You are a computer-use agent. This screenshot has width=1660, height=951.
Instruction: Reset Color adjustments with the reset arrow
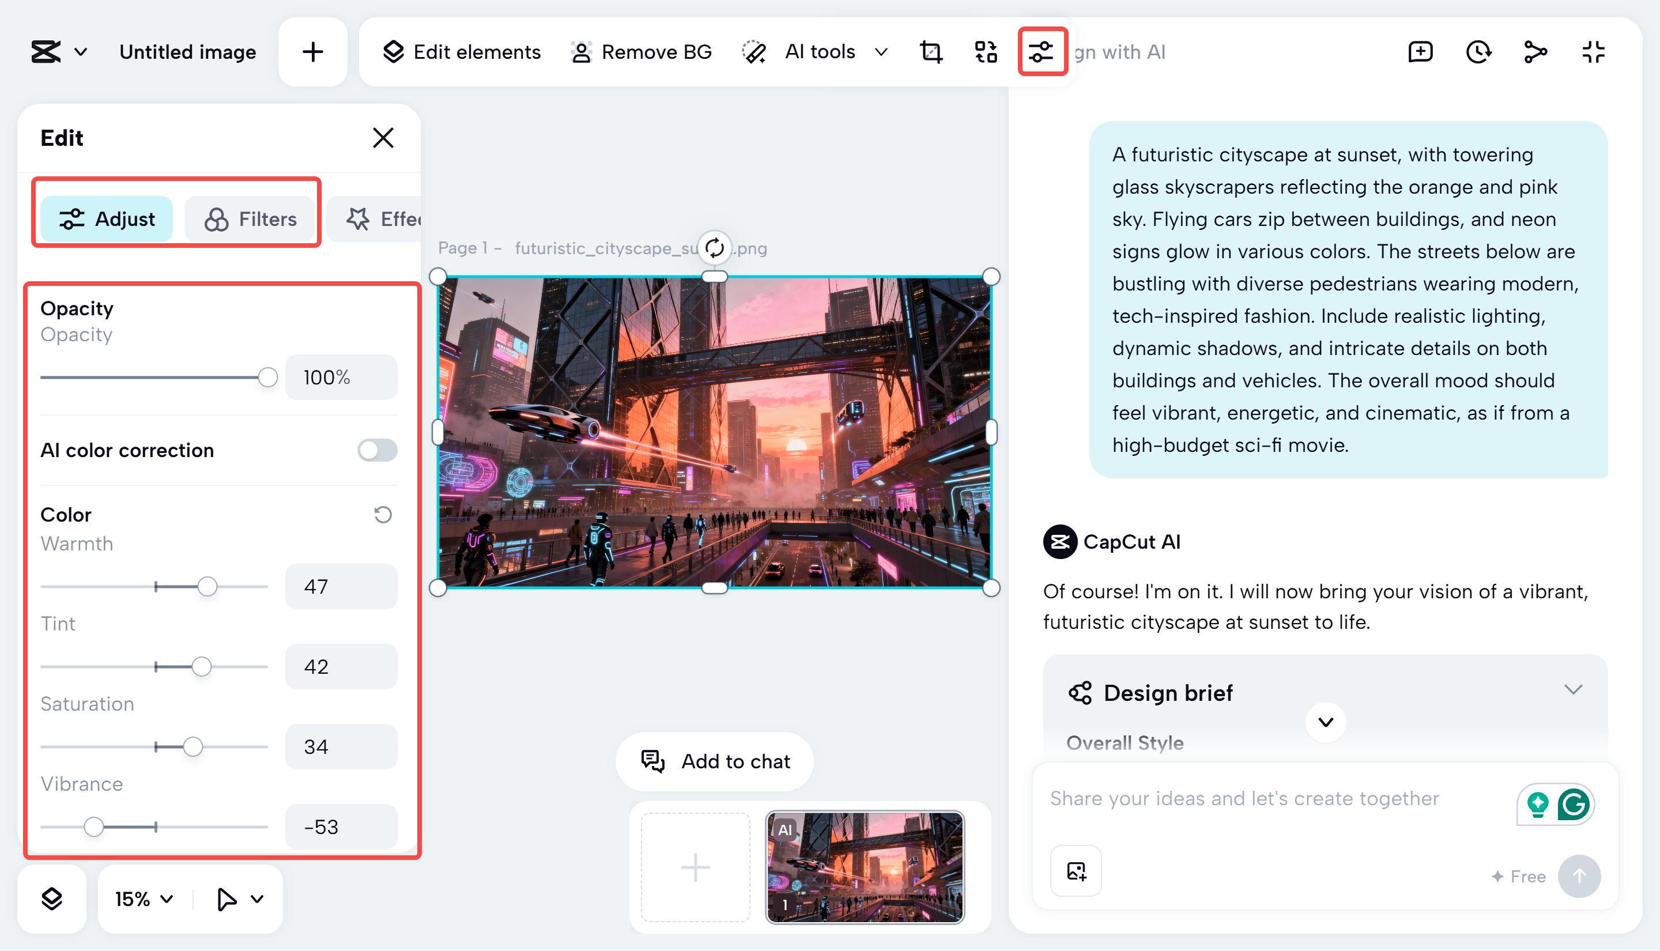click(382, 515)
